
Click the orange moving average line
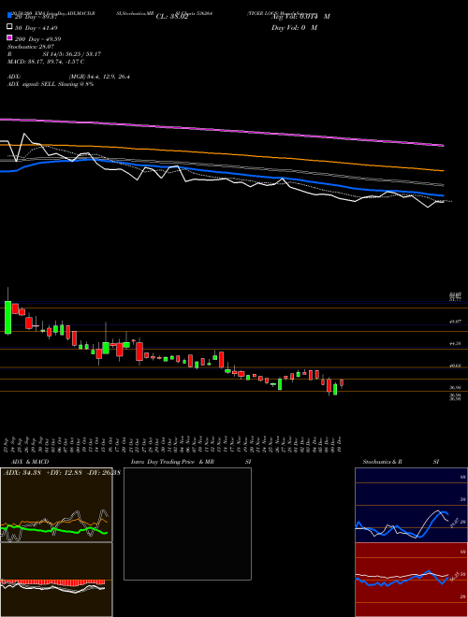pos(221,152)
